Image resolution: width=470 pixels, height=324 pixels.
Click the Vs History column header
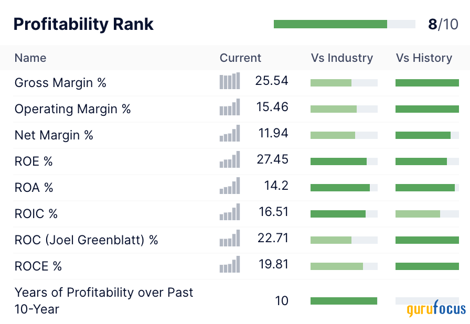pos(424,58)
